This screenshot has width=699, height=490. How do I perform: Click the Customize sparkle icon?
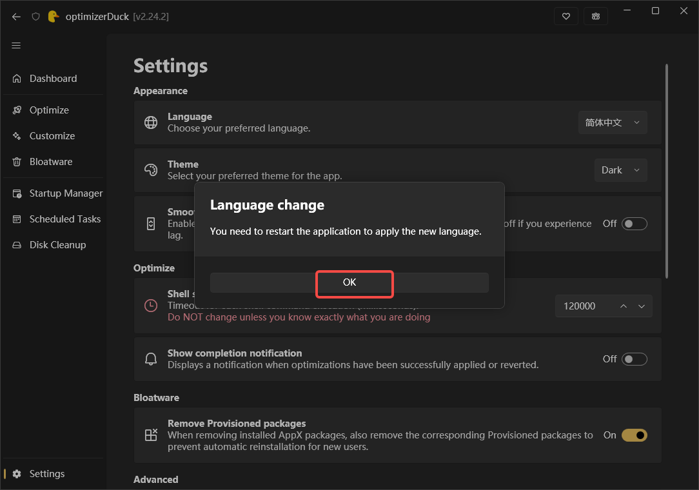pyautogui.click(x=17, y=136)
